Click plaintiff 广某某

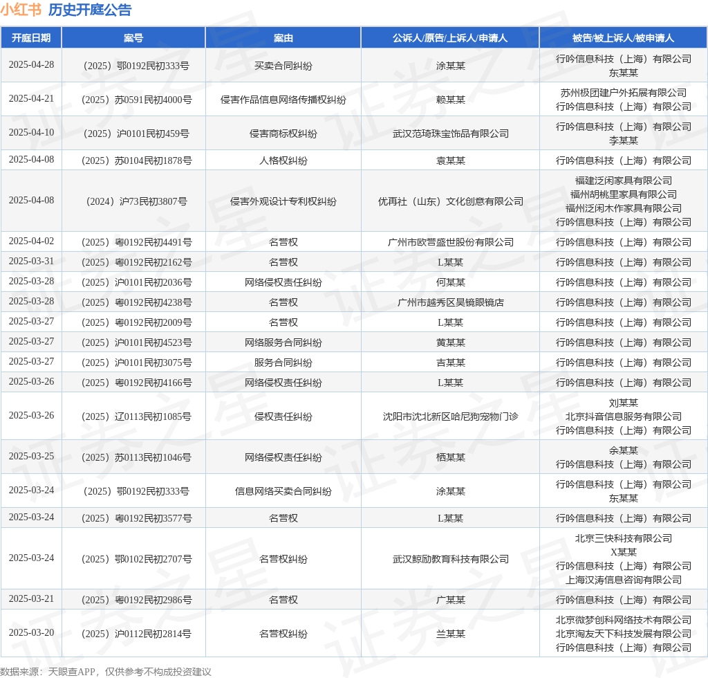click(x=450, y=600)
